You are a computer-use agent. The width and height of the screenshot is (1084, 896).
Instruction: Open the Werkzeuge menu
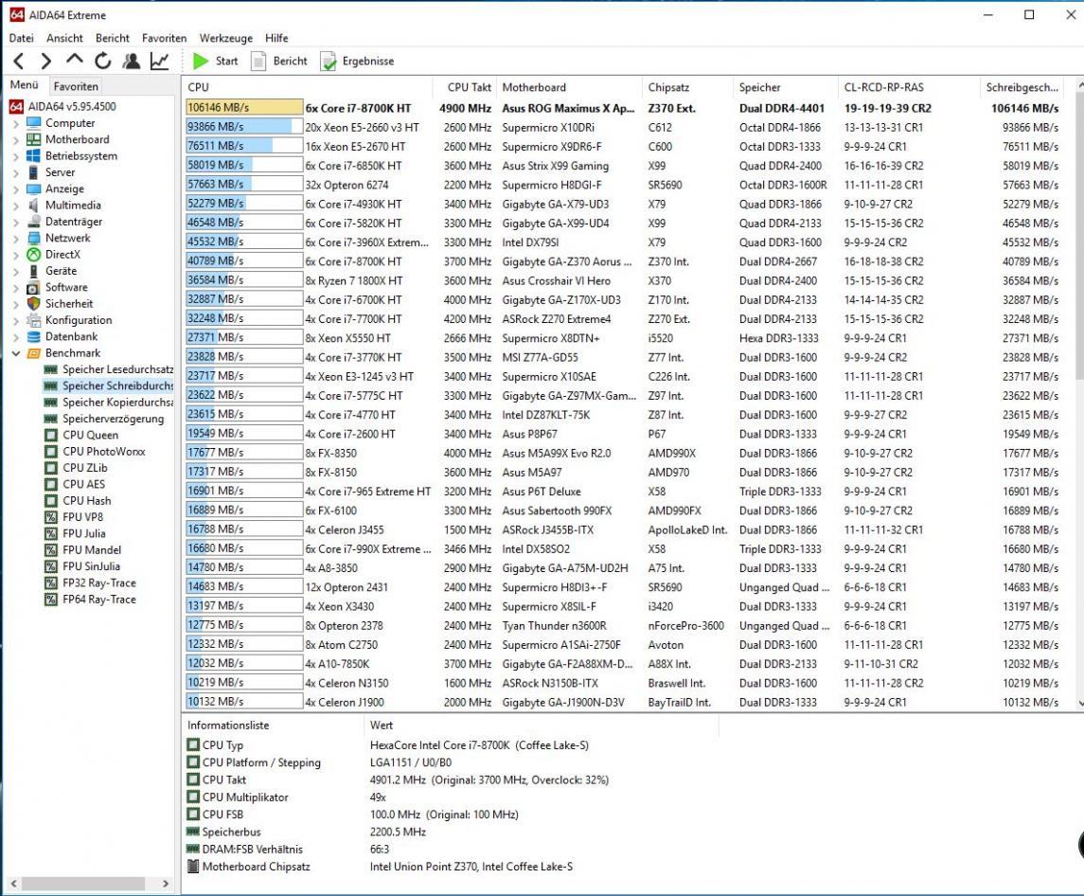[226, 38]
